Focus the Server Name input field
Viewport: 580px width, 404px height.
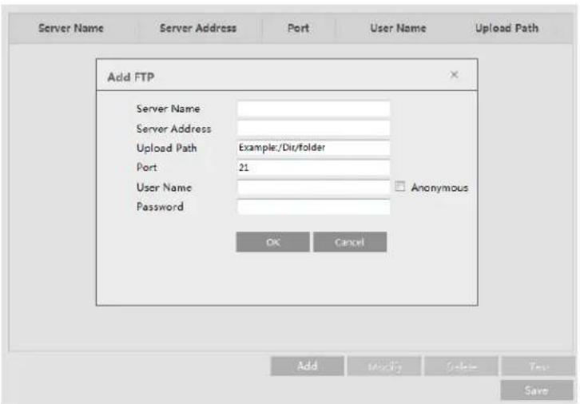[x=313, y=109]
